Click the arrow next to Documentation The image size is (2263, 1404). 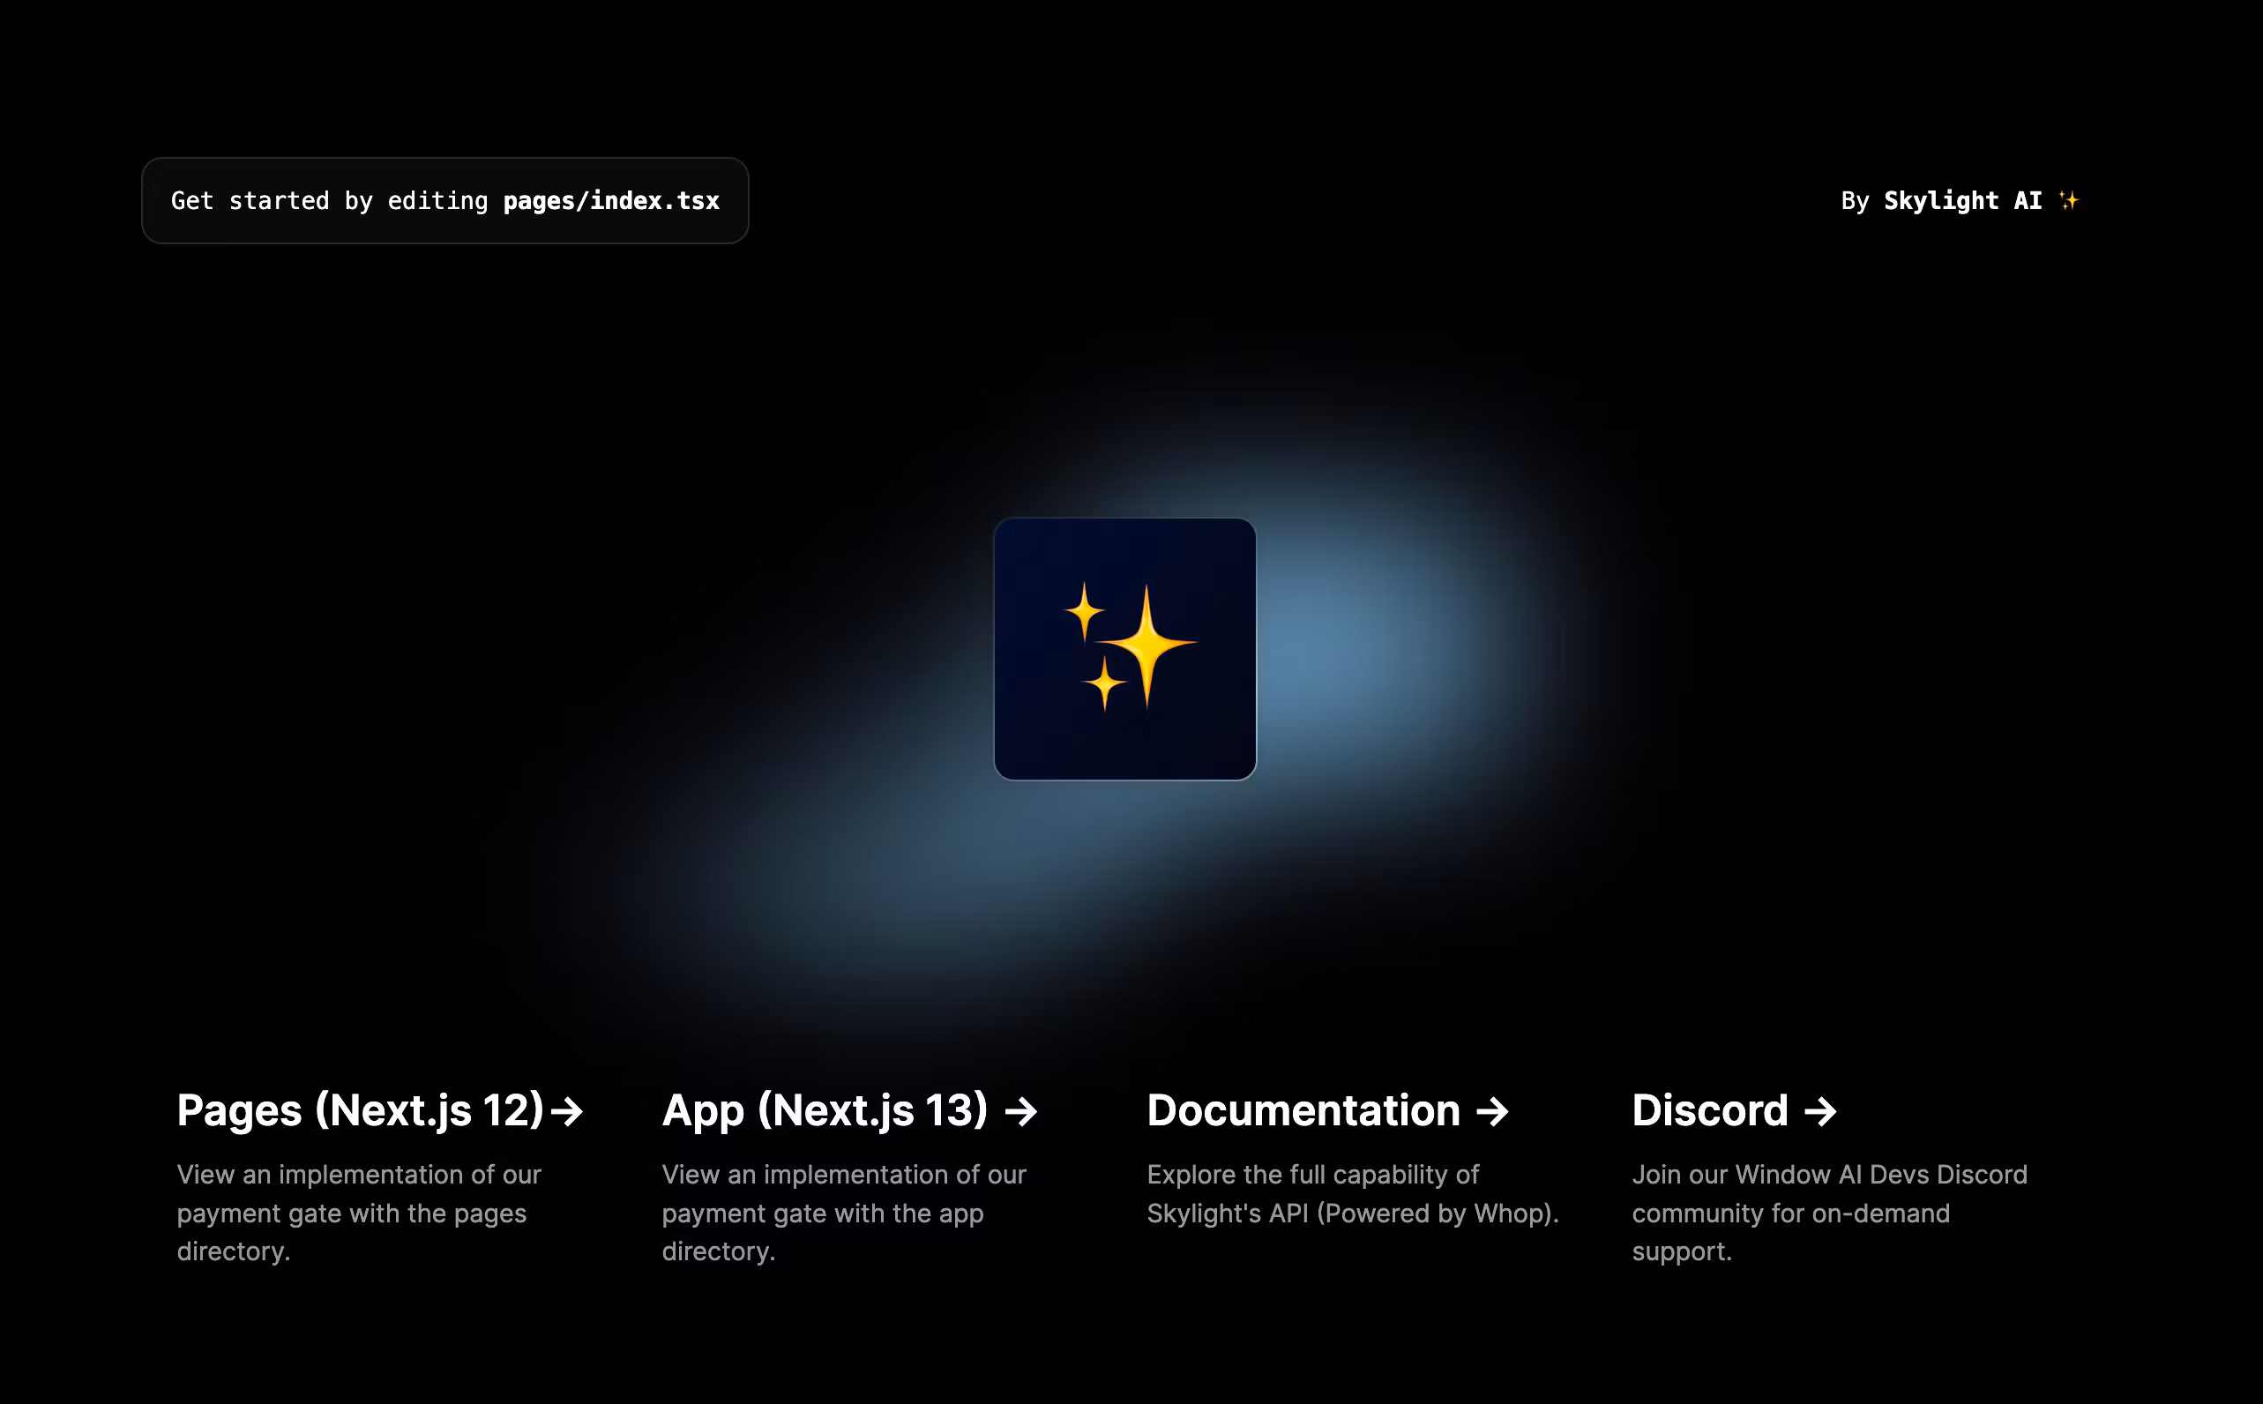coord(1492,1110)
